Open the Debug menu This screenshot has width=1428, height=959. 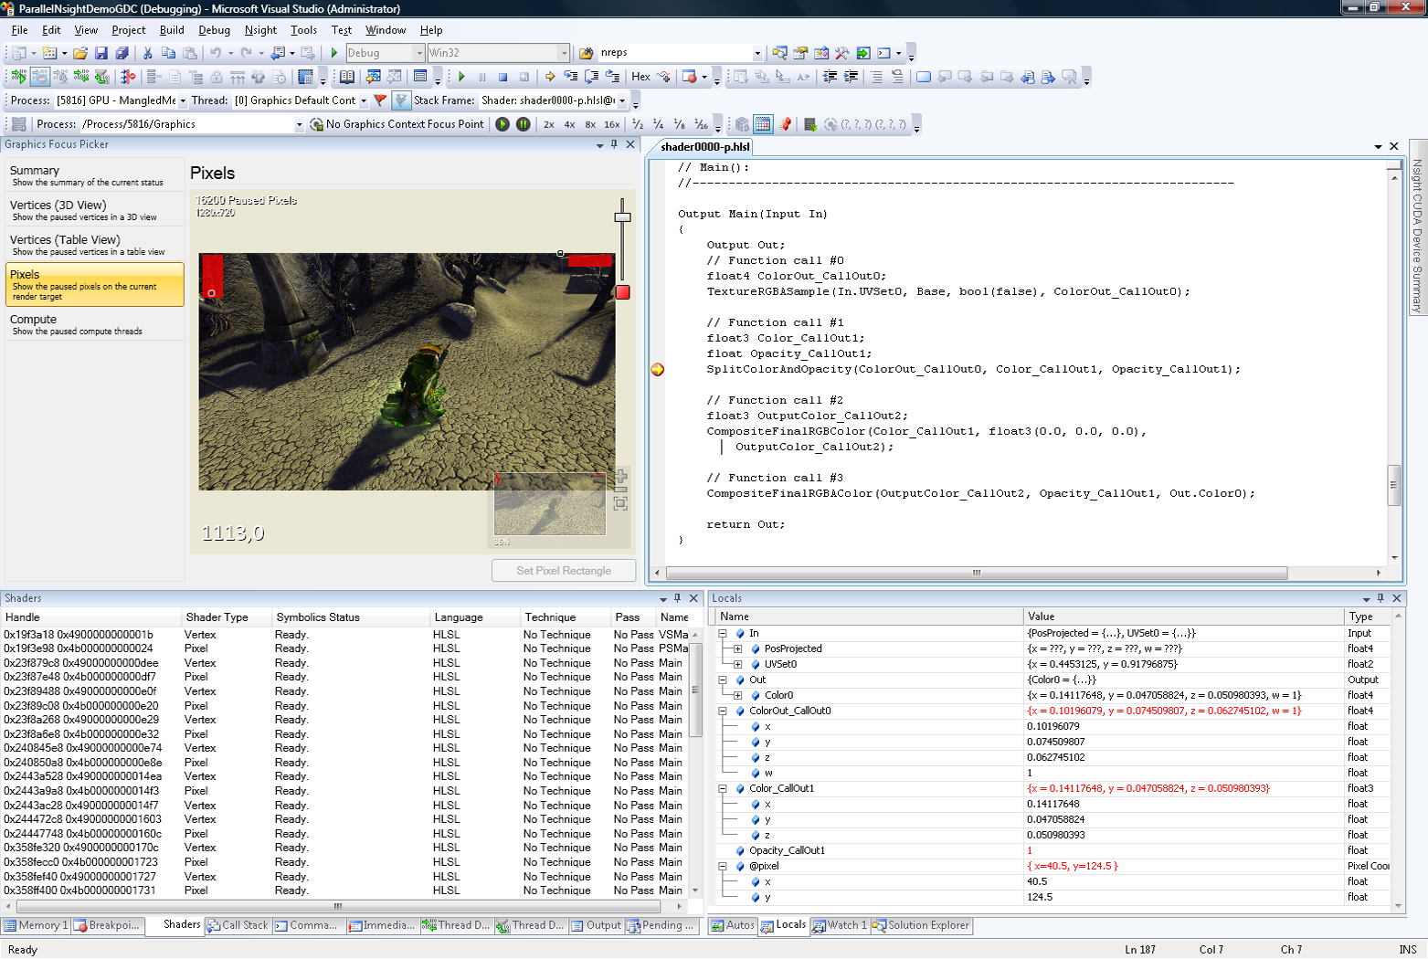(214, 30)
